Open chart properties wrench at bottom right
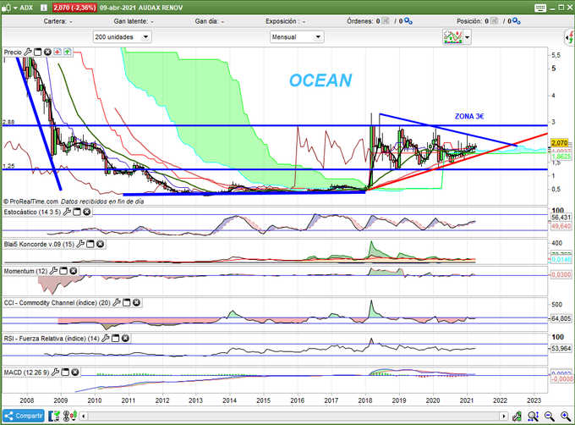The width and height of the screenshot is (575, 425). click(517, 416)
